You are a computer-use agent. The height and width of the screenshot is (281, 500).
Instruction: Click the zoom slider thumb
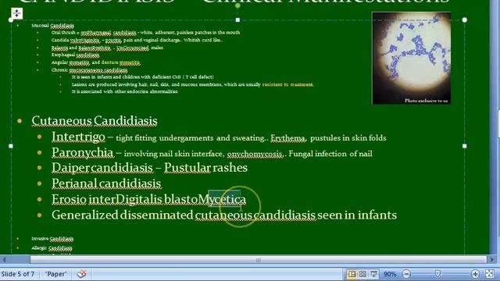pyautogui.click(x=437, y=274)
